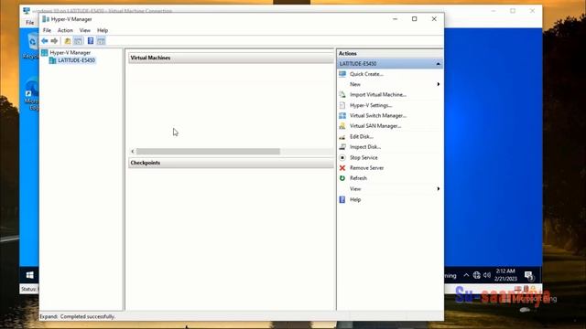This screenshot has width=586, height=329.
Task: Minimize the Hyper-V Manager window
Action: pyautogui.click(x=395, y=19)
